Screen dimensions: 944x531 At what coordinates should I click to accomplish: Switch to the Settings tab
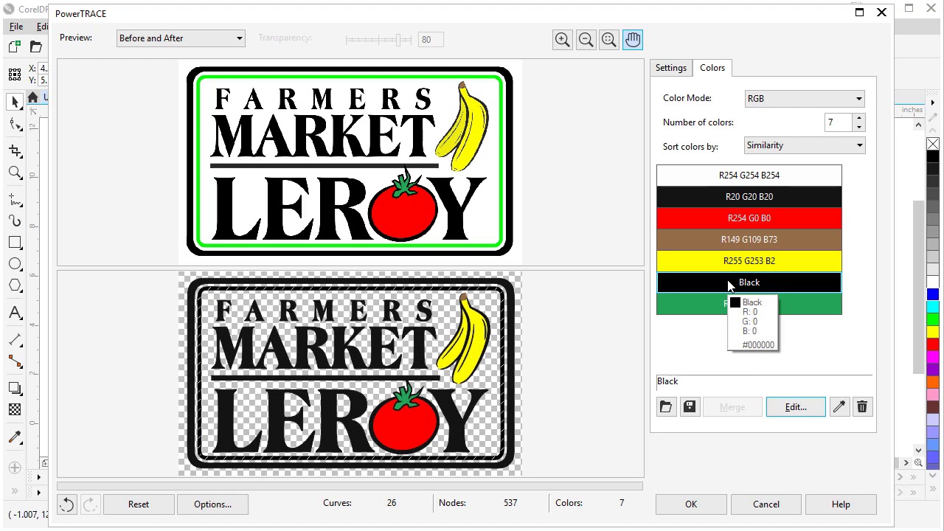[671, 68]
